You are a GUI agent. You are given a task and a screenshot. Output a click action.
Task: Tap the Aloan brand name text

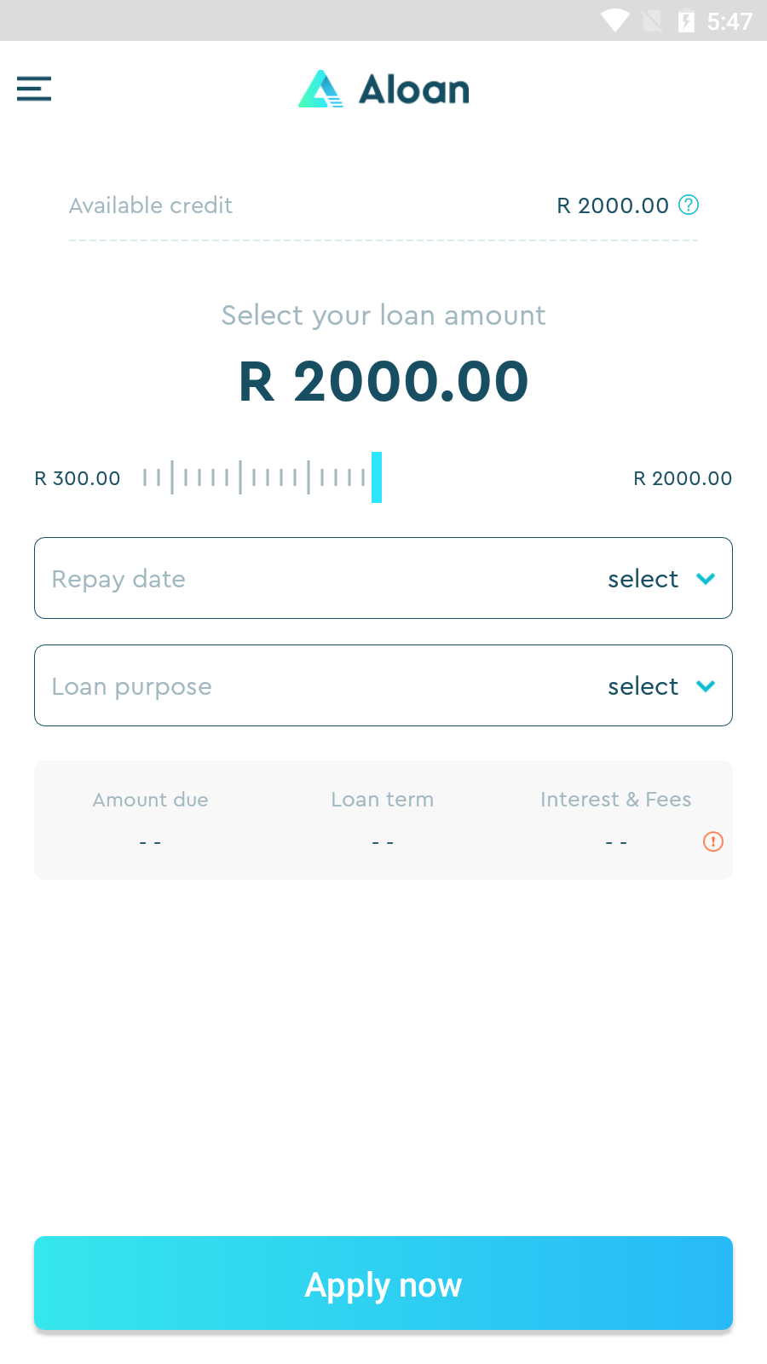[414, 90]
